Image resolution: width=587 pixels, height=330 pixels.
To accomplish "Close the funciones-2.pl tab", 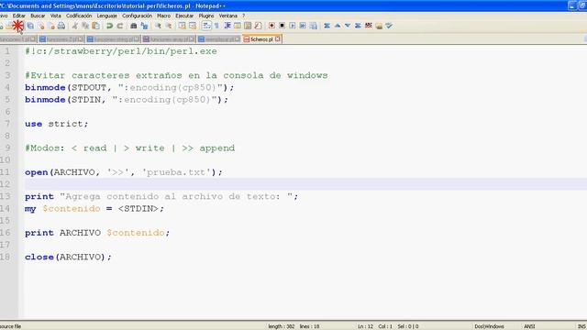I will tap(80, 38).
